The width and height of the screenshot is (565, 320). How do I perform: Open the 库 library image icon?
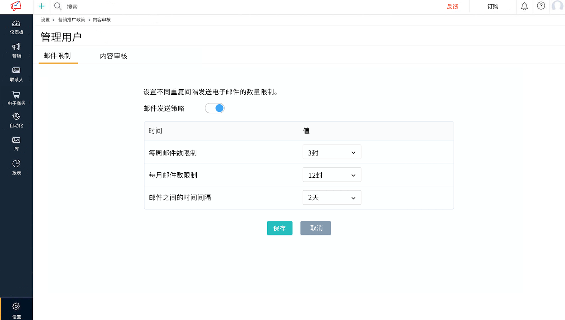click(16, 141)
